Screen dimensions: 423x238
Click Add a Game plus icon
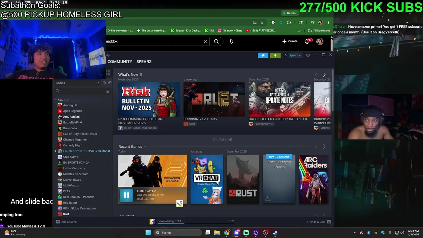tap(58, 222)
